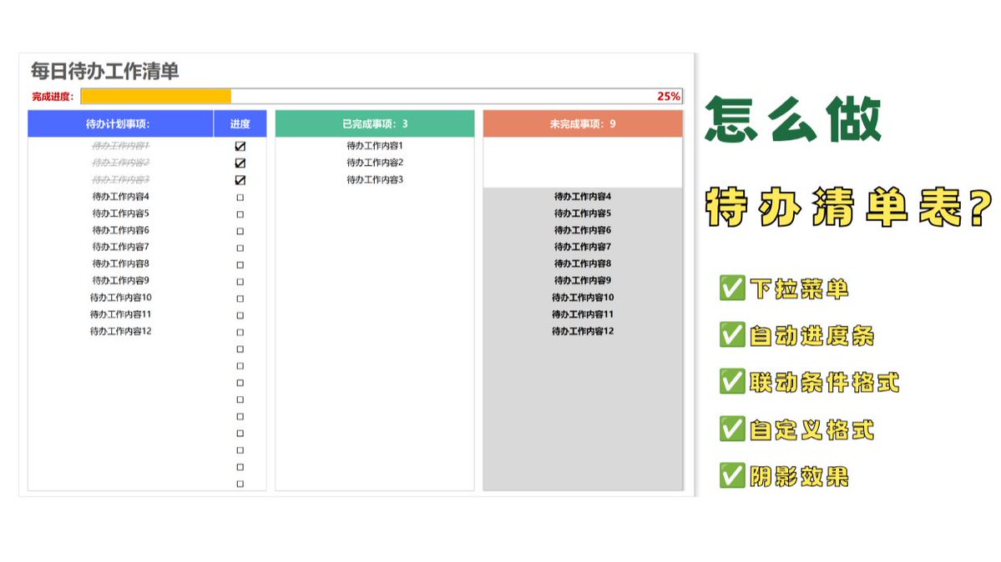Screen dimensions: 1001x562
Task: Click the green check icon beside 下拉菜单
Action: coord(731,288)
